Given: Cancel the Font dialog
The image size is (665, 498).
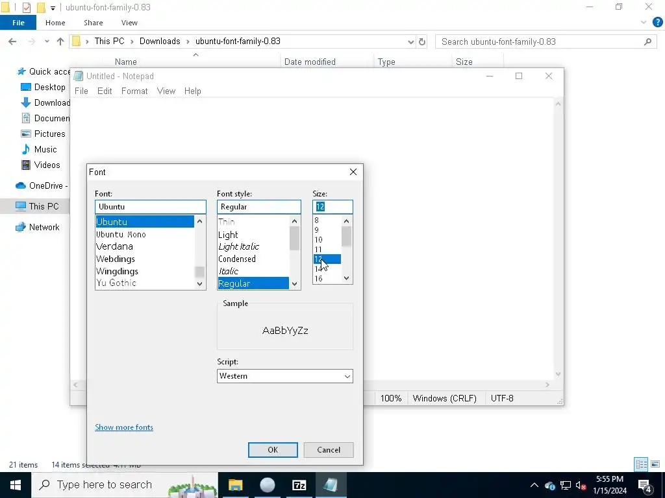Looking at the screenshot, I should point(329,450).
